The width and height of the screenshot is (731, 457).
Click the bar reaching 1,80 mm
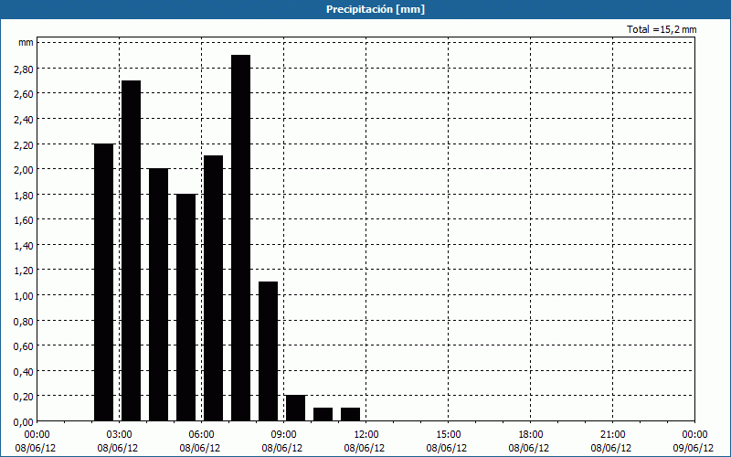pos(186,307)
